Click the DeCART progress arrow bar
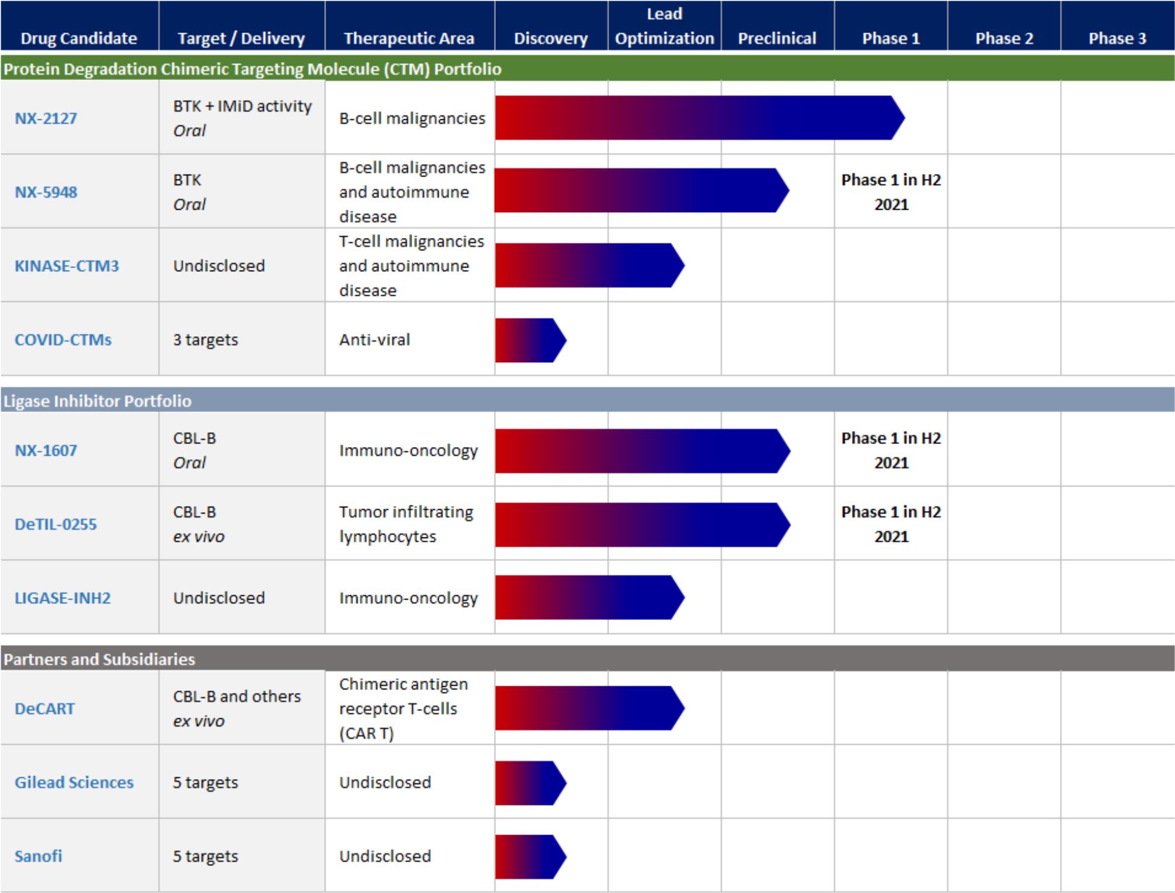The width and height of the screenshot is (1175, 893). 588,709
